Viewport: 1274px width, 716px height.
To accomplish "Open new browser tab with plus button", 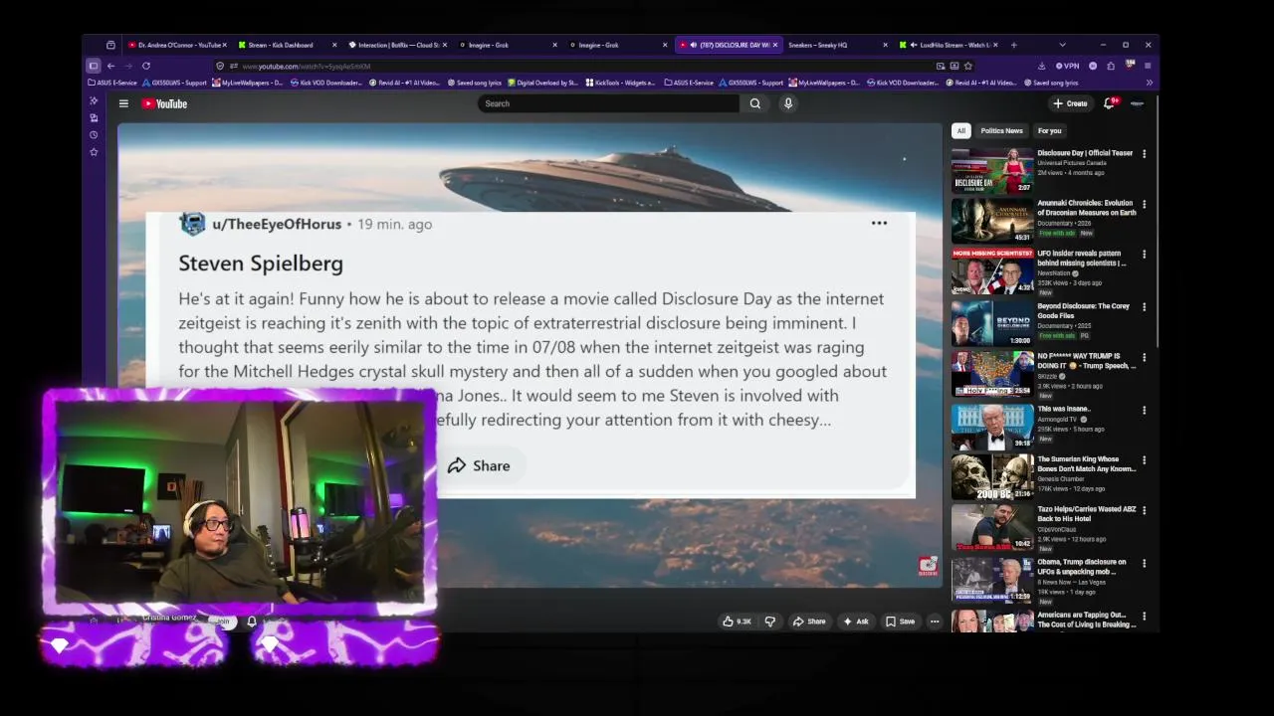I will pos(1014,45).
